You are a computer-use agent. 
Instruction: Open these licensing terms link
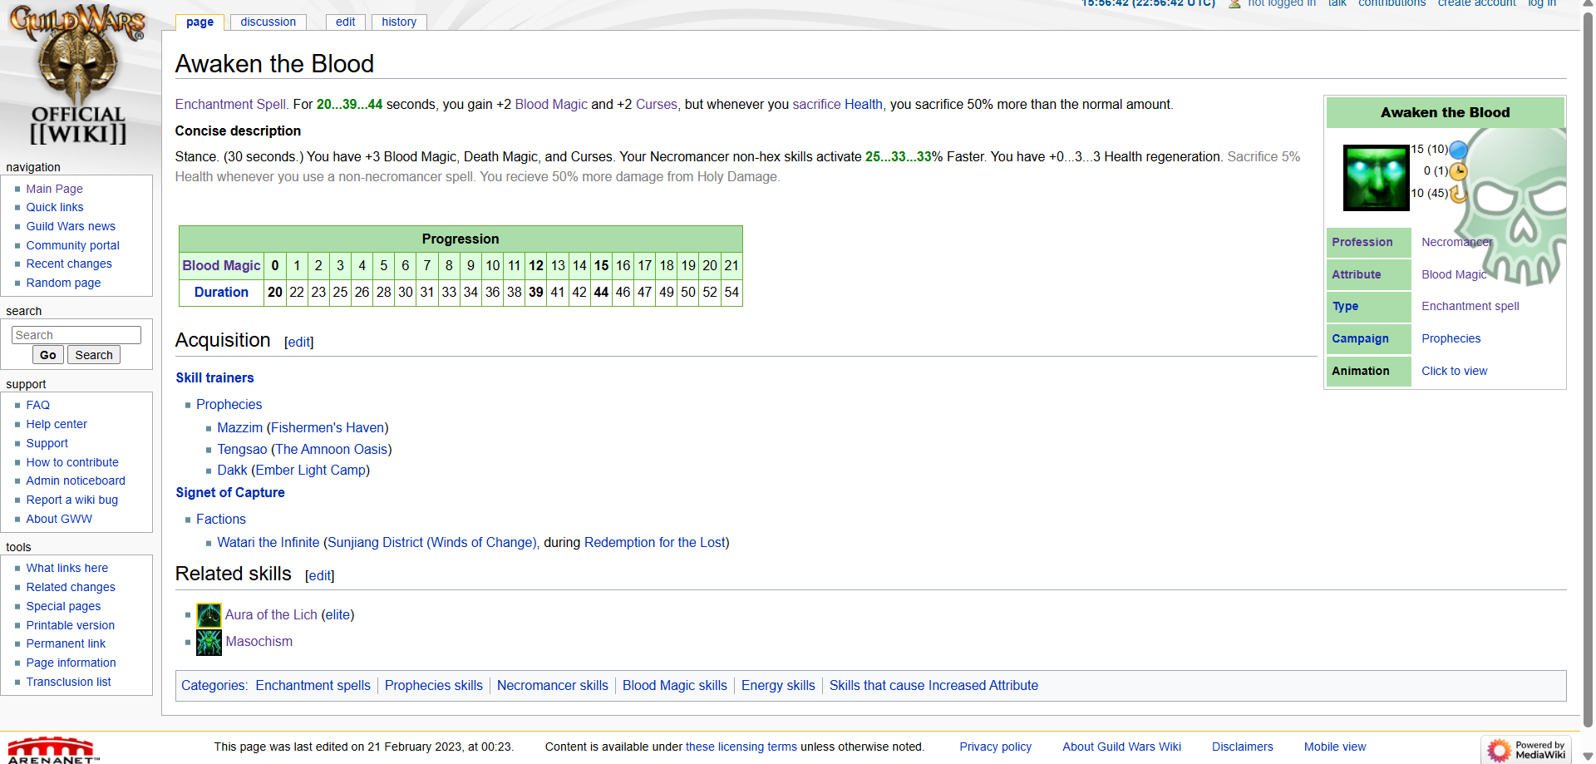click(x=741, y=747)
